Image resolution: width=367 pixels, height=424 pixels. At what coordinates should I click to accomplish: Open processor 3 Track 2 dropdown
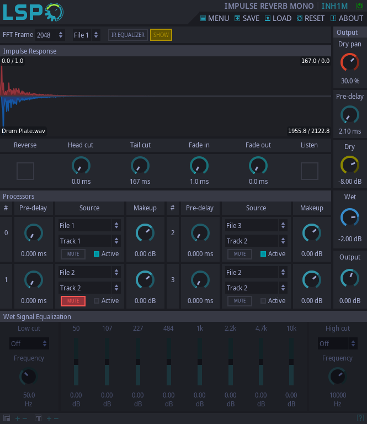pos(256,288)
